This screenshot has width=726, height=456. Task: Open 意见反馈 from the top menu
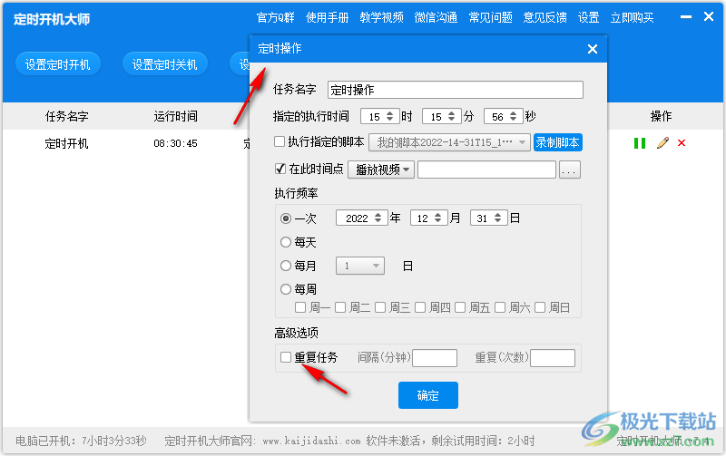point(545,17)
